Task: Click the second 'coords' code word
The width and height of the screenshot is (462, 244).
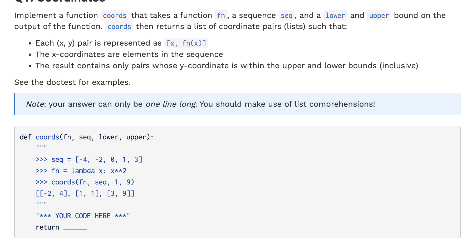Action: click(119, 27)
